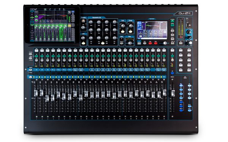Mute the master strip
Screen dimensions: 228x142
[x=172, y=51]
